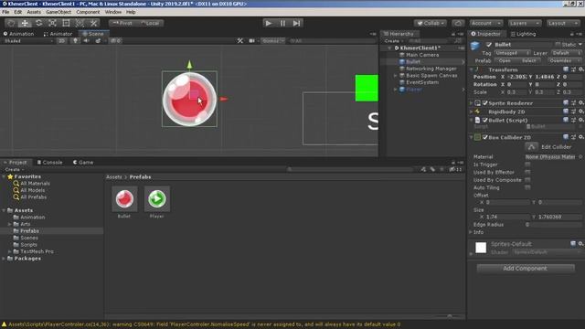This screenshot has height=329, width=585.
Task: Enable Used By Effector checkbox
Action: 527,172
